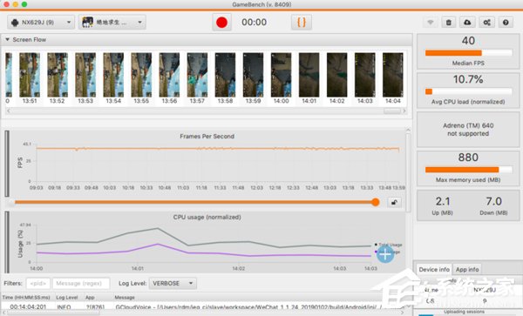This screenshot has height=316, width=523.
Task: Select the screenshot thumbnail at 13:57
Action: (x=197, y=75)
